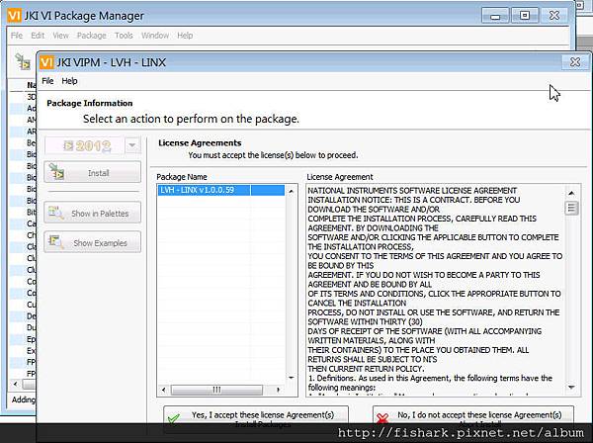Close the JKI VI Package Manager window
The width and height of the screenshot is (593, 443).
tap(554, 16)
